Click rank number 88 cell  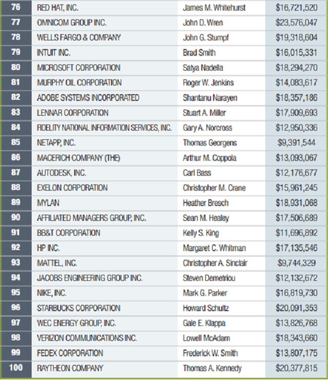point(15,188)
